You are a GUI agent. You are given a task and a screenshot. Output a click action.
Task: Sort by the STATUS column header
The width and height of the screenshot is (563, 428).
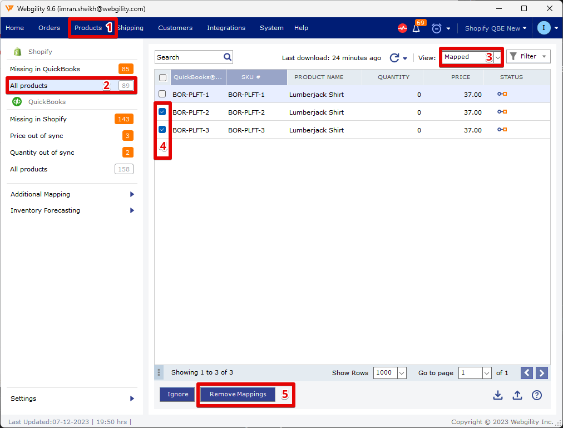click(x=517, y=77)
